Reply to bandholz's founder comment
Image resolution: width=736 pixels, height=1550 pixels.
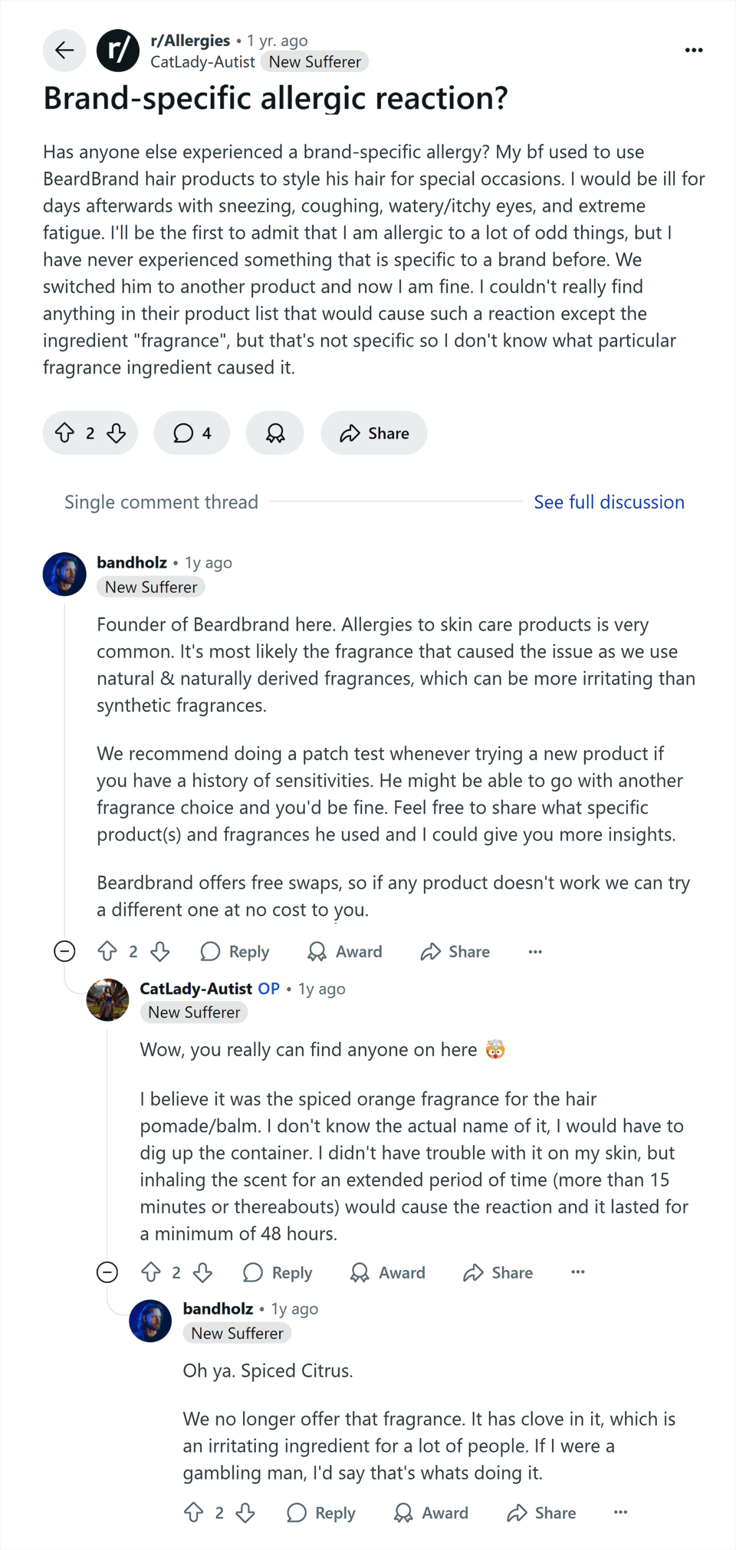235,951
